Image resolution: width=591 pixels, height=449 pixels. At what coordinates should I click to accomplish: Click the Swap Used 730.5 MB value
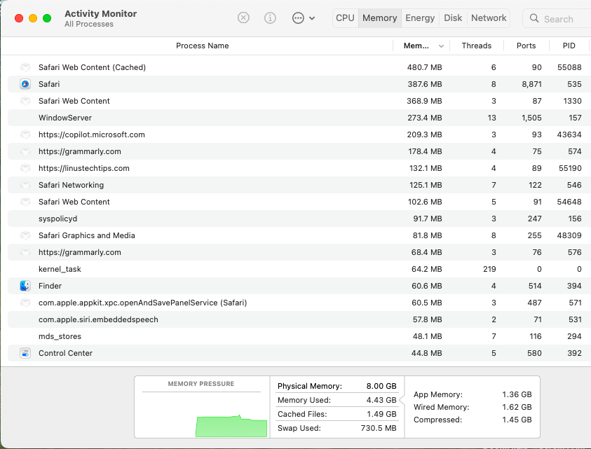tap(379, 428)
